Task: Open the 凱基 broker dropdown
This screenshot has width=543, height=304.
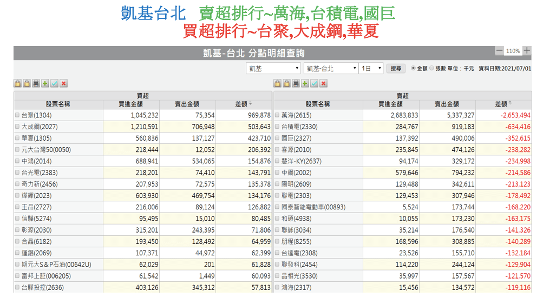Action: tap(273, 69)
